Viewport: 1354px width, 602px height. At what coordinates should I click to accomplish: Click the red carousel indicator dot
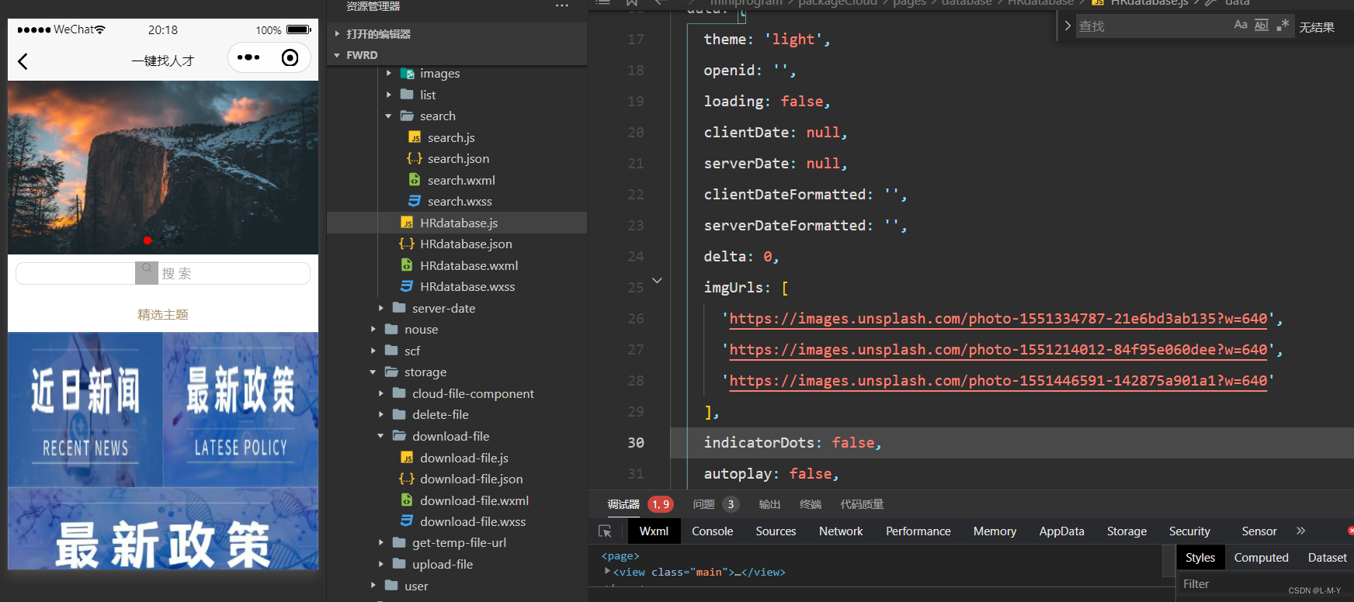pyautogui.click(x=148, y=240)
